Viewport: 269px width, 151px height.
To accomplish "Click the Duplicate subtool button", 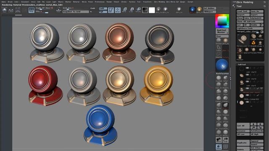I will coord(243,143).
